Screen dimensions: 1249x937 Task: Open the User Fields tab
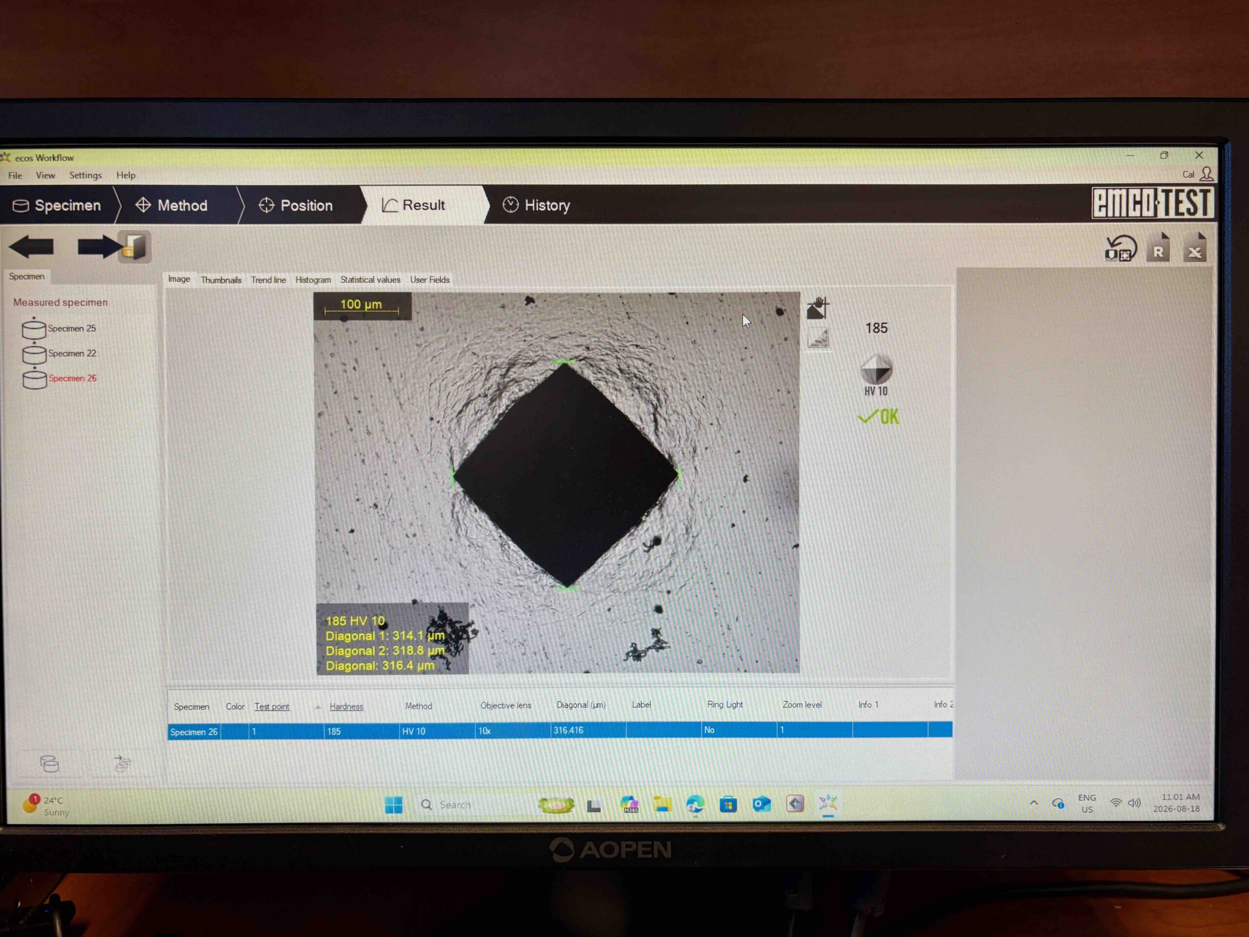click(x=430, y=280)
